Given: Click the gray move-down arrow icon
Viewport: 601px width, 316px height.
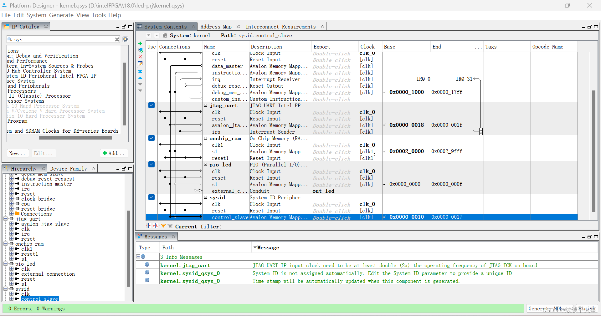Looking at the screenshot, I should [x=140, y=84].
